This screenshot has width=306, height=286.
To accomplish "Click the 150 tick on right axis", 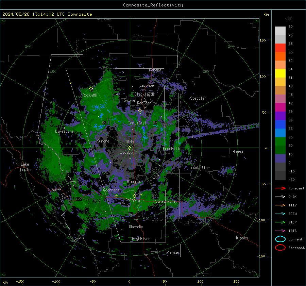I will pos(262,40).
